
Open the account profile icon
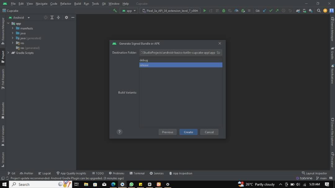point(332,11)
